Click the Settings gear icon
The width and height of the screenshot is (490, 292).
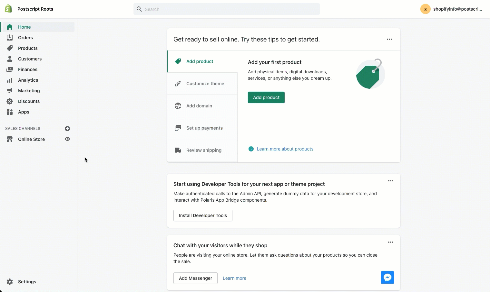(10, 282)
